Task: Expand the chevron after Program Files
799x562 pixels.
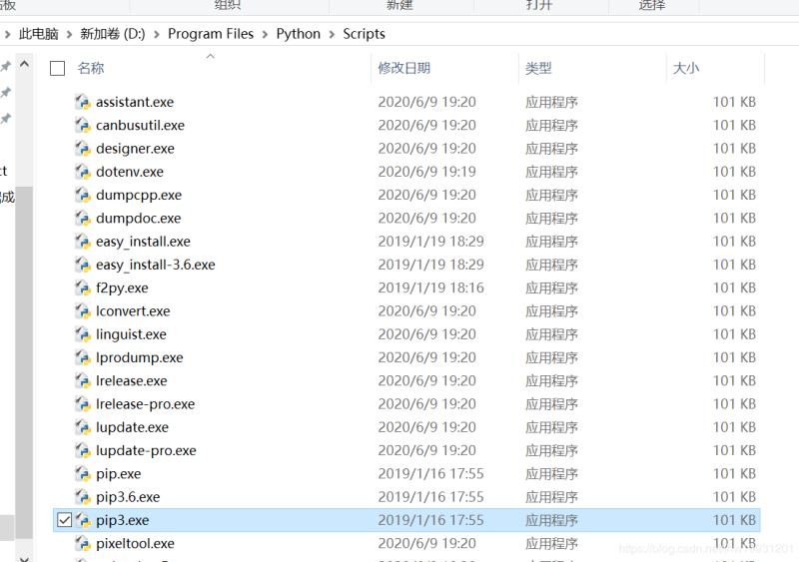Action: pos(265,34)
